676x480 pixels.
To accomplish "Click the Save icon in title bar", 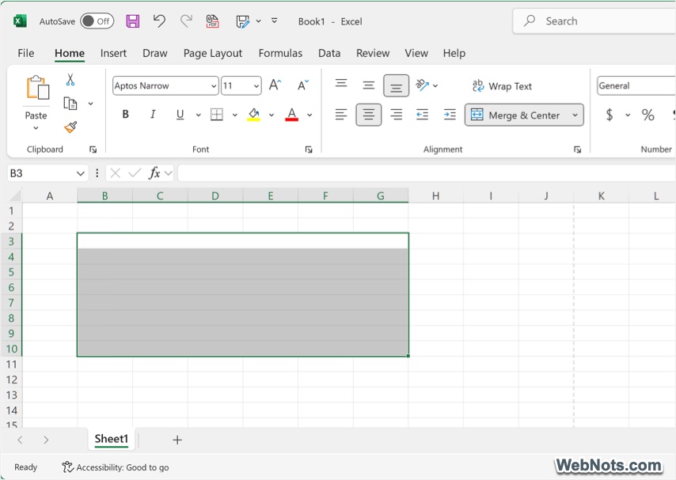I will (132, 21).
